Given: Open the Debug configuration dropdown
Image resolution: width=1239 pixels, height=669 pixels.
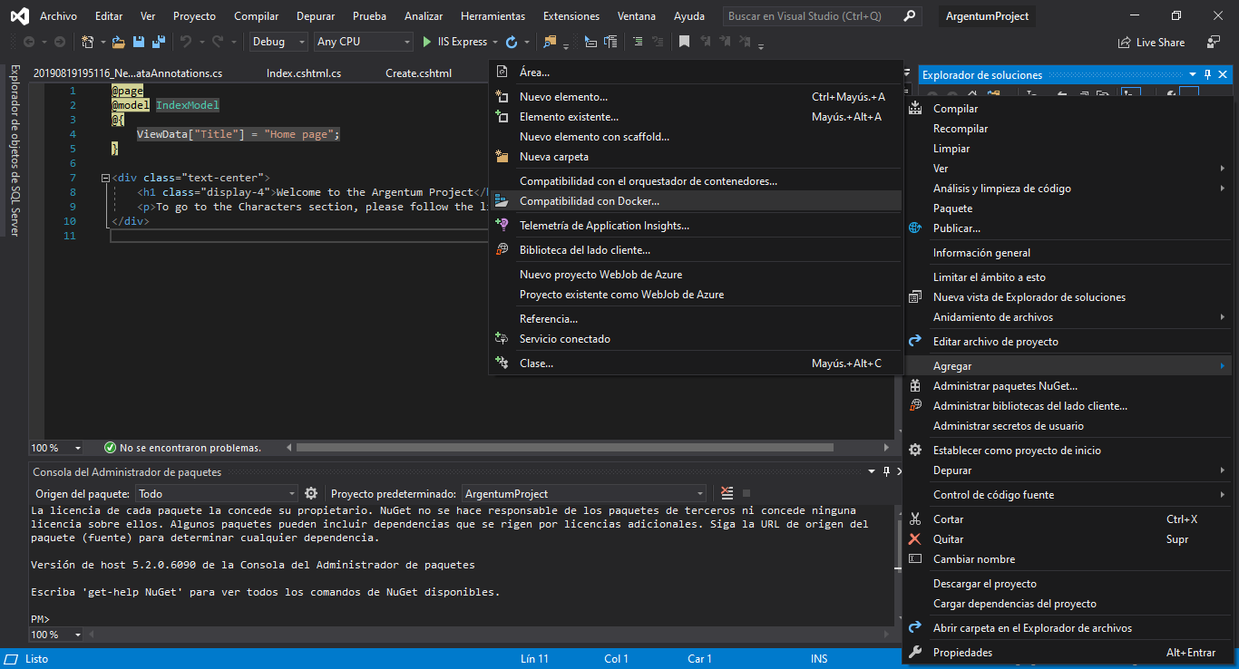Looking at the screenshot, I should click(277, 42).
